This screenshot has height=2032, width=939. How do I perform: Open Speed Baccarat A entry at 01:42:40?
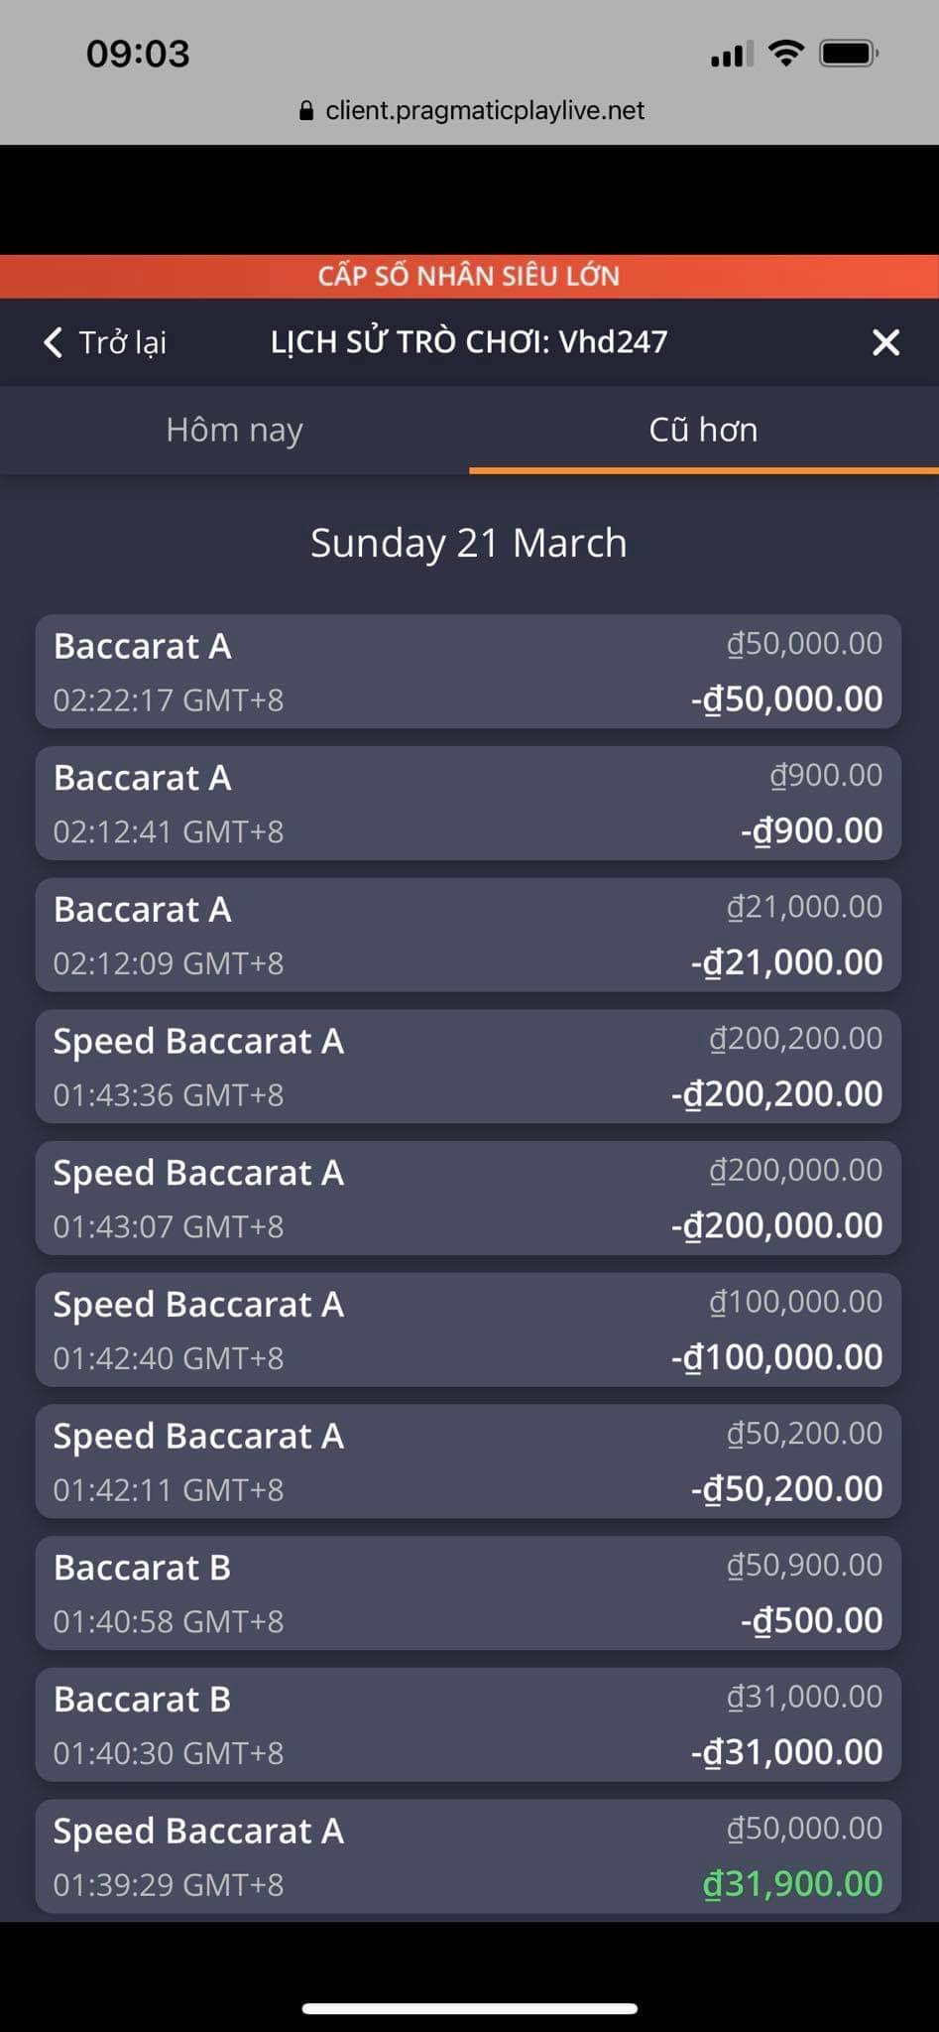[x=468, y=1330]
